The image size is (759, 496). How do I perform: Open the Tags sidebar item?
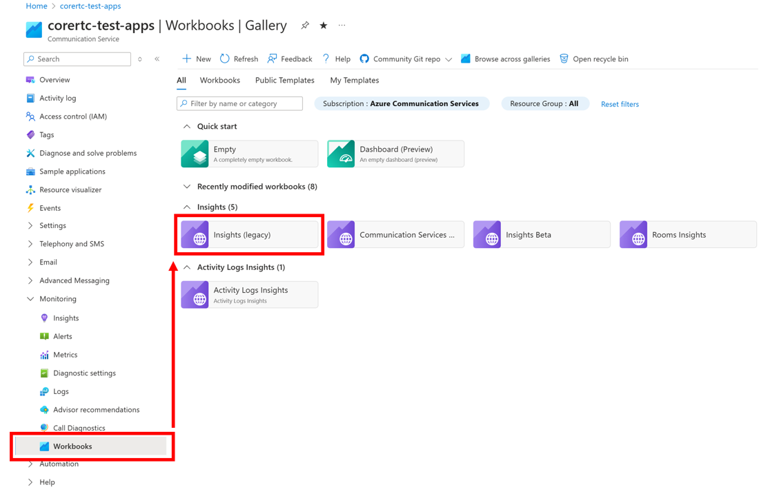coord(46,135)
